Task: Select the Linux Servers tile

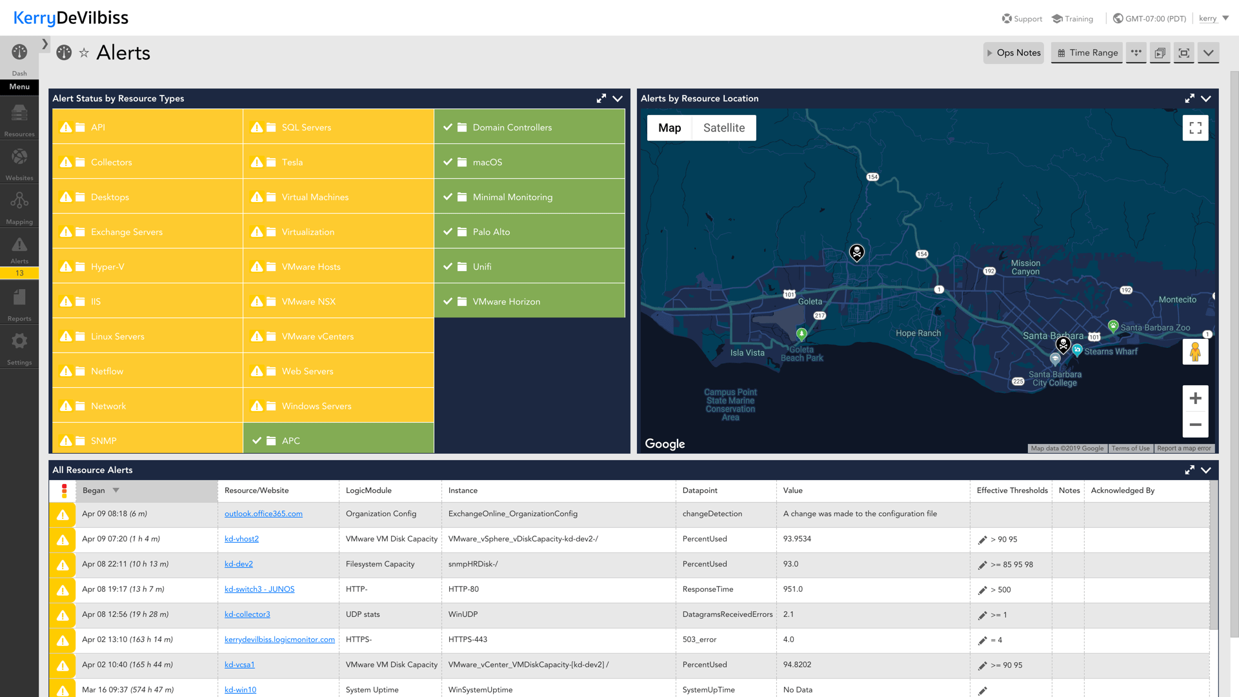Action: (147, 336)
